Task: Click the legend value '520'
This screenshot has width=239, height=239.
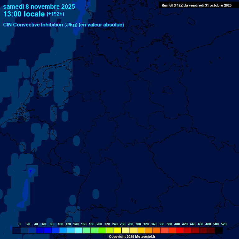Action: 224,224
